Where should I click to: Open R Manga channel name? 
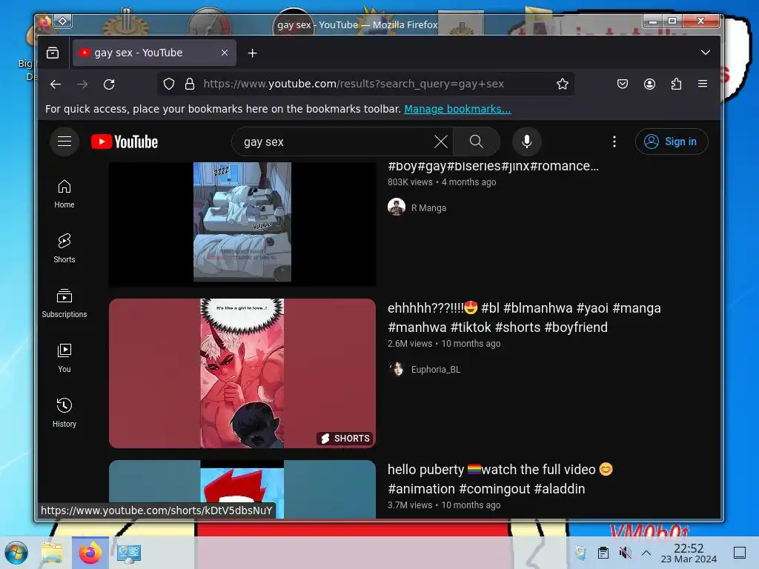pos(428,208)
